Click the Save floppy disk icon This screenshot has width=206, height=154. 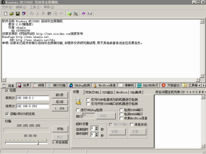click(x=18, y=14)
